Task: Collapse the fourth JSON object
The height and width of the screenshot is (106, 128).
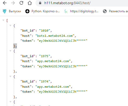Action: (10, 102)
